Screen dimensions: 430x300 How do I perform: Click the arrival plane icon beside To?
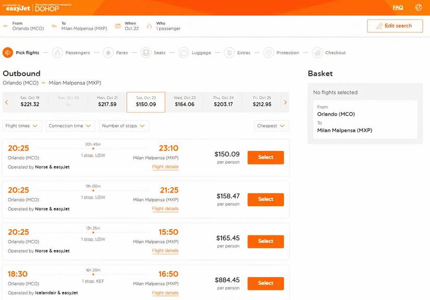[x=54, y=26]
